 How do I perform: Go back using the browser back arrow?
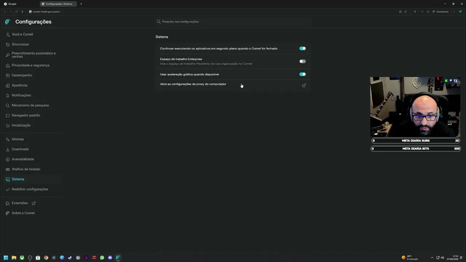click(x=5, y=12)
